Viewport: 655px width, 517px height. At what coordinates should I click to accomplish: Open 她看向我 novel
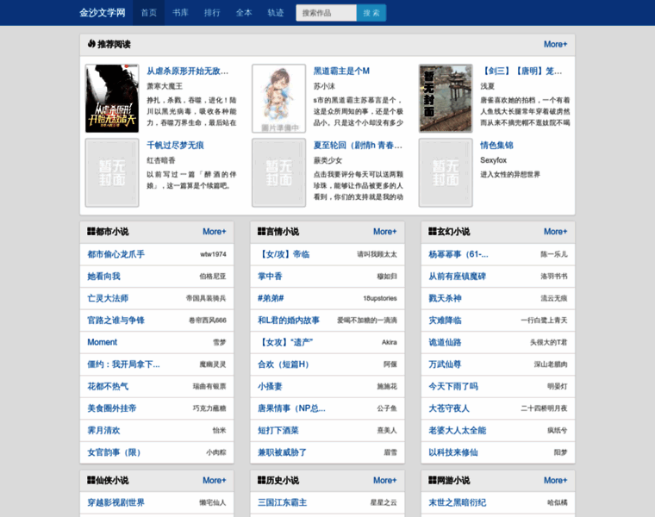(103, 276)
